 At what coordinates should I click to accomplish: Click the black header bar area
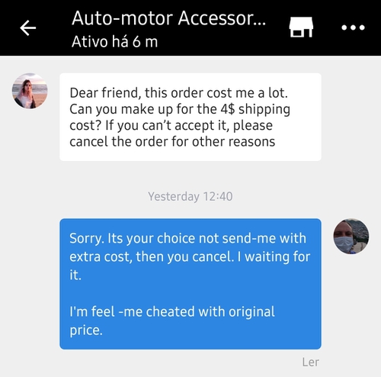coord(190,27)
